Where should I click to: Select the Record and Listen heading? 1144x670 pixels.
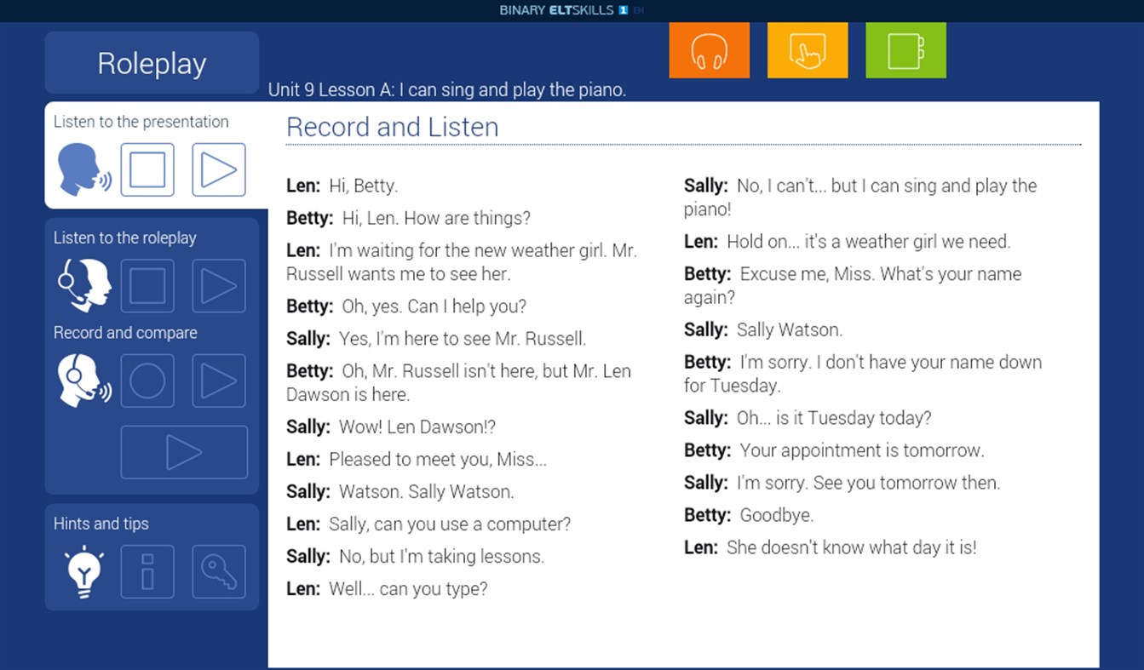click(393, 127)
